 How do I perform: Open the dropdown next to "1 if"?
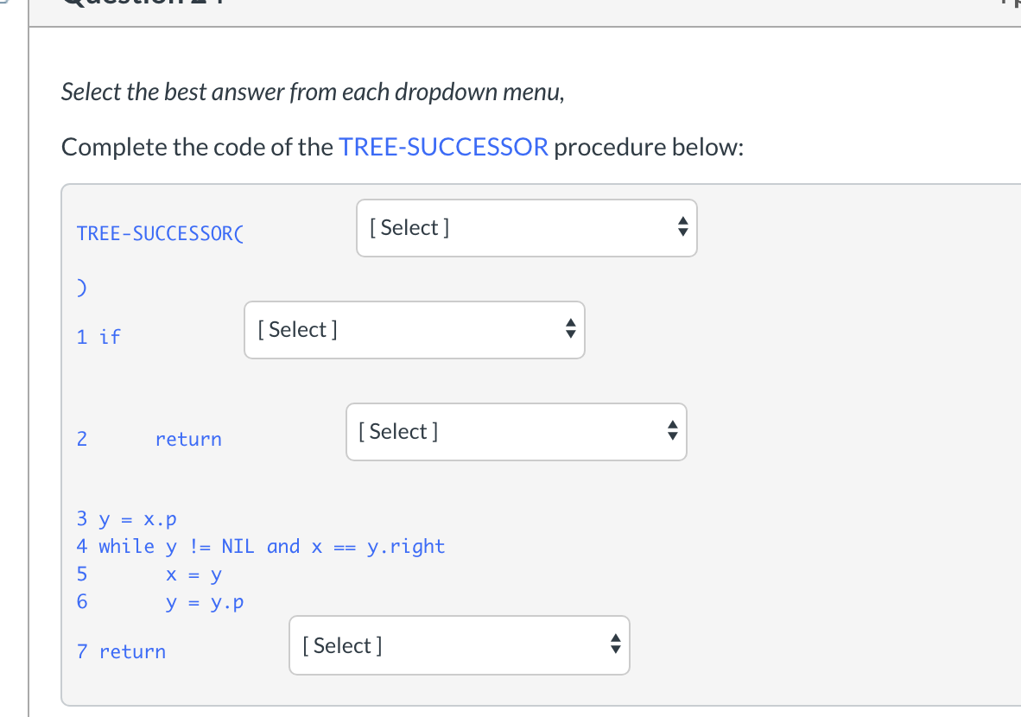click(414, 330)
